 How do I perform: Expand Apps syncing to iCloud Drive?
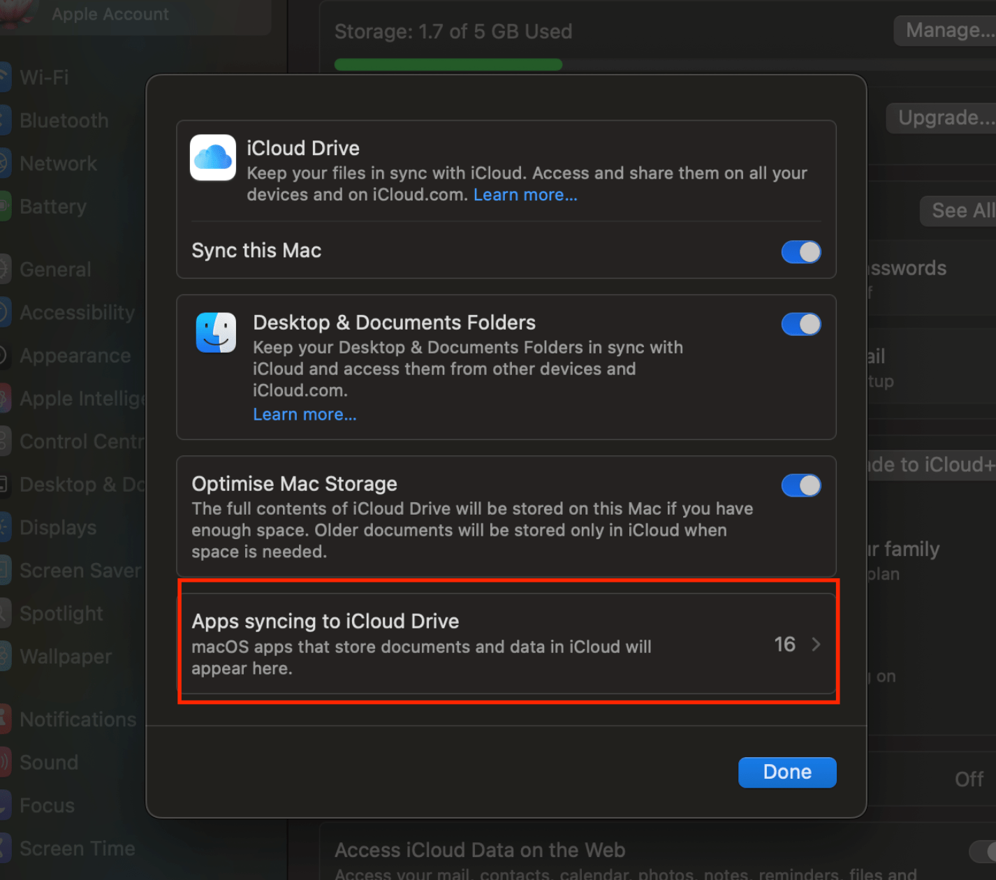[815, 644]
